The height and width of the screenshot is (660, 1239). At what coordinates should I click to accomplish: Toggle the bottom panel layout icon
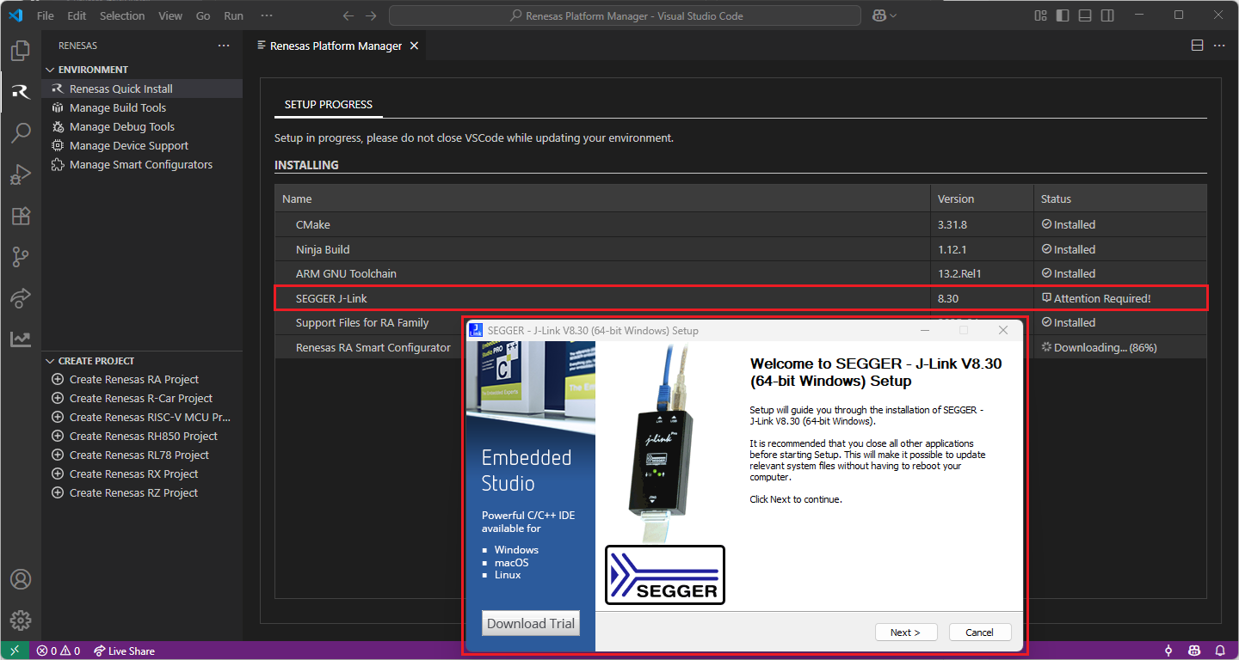point(1085,15)
